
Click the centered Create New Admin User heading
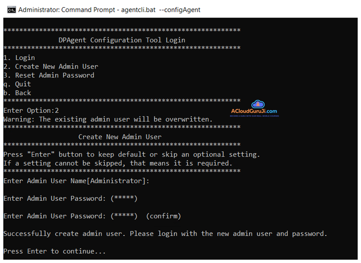point(120,136)
